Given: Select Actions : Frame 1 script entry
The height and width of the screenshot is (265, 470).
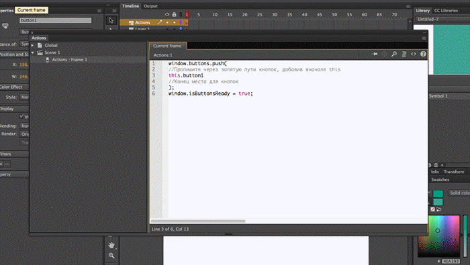Looking at the screenshot, I should pos(70,60).
